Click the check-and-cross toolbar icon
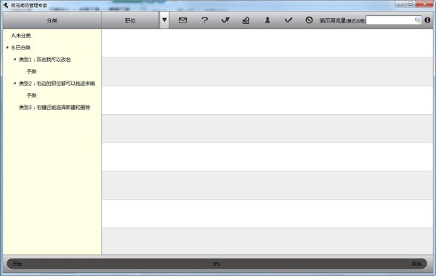 click(225, 20)
